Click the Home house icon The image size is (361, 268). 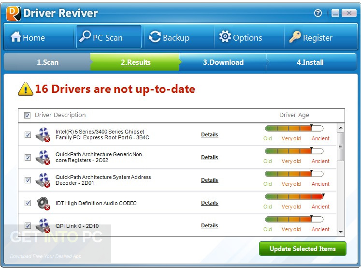click(15, 37)
